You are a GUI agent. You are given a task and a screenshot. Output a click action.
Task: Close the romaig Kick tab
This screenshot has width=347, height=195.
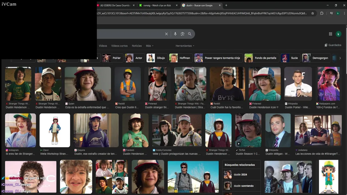(x=177, y=5)
